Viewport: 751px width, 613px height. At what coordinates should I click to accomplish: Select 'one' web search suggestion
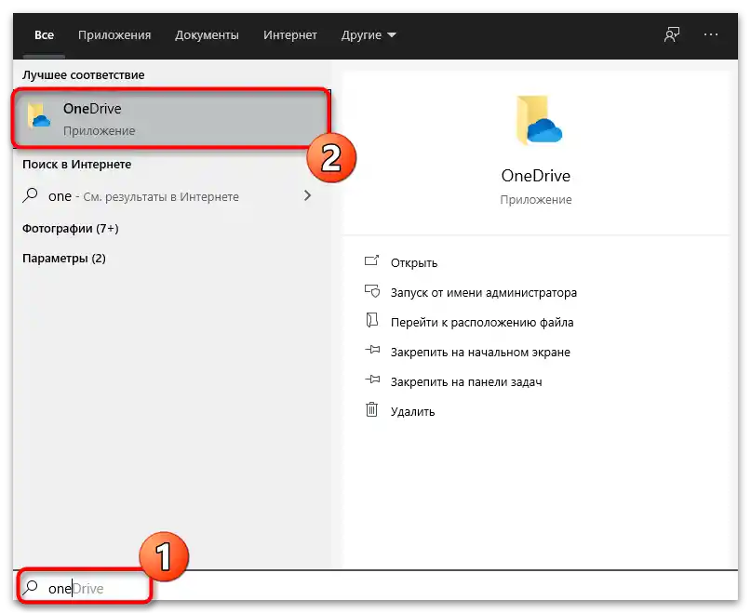pos(168,196)
